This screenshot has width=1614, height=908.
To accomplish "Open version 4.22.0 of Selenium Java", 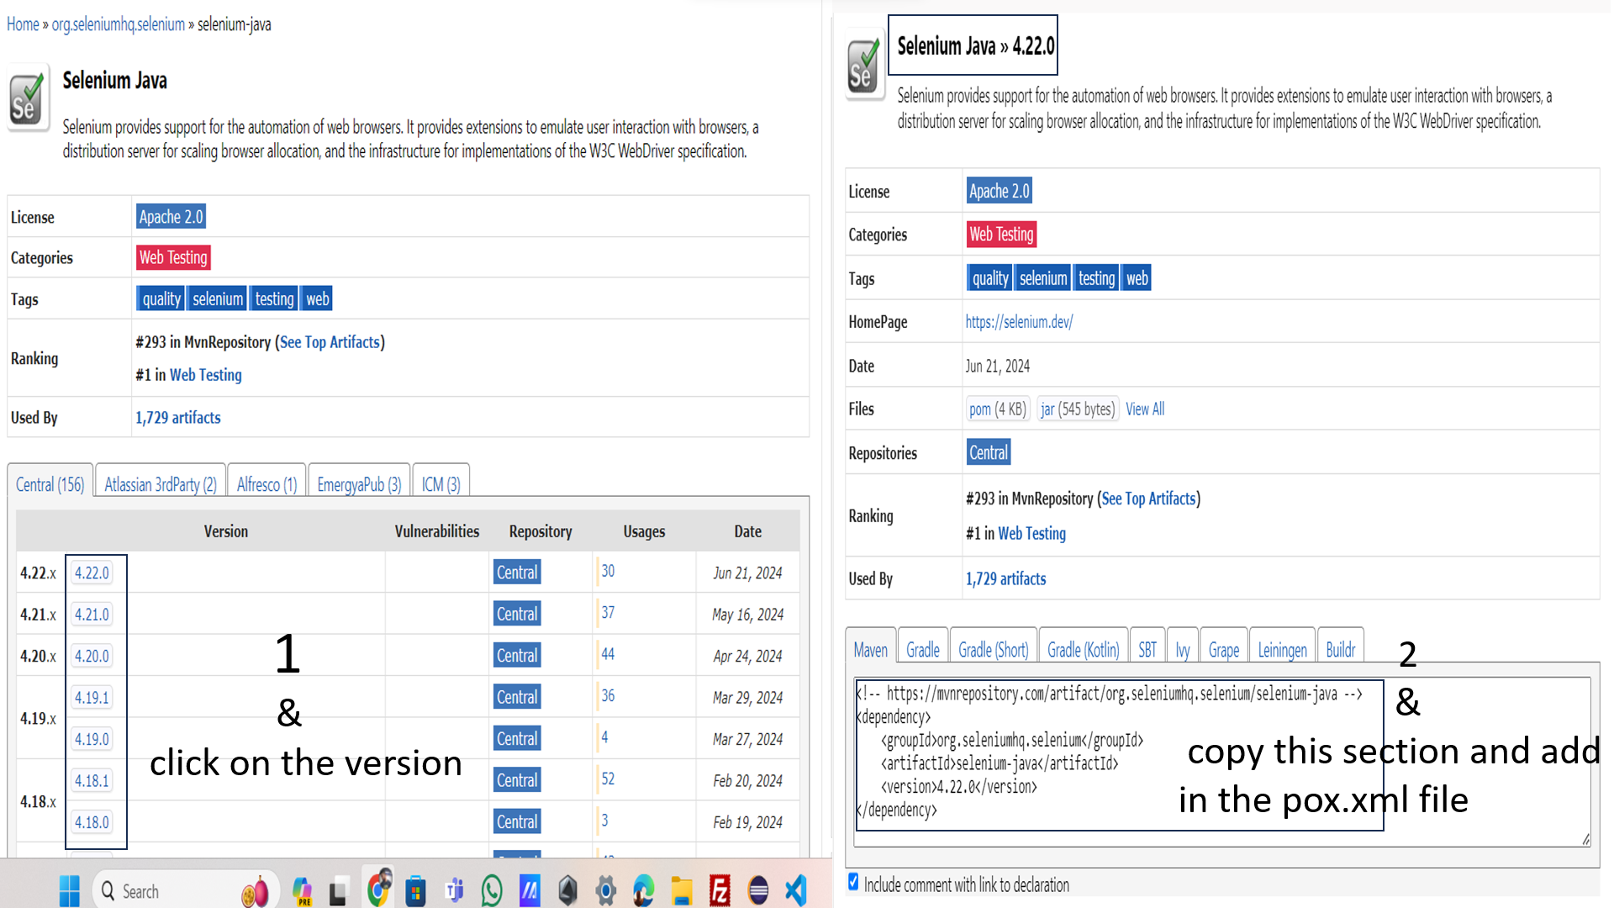I will [92, 573].
